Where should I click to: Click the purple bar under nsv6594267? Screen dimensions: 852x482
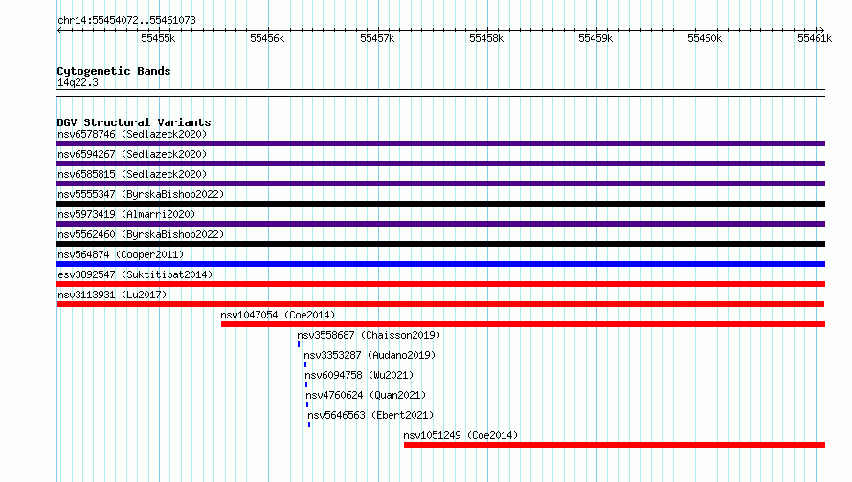point(440,164)
